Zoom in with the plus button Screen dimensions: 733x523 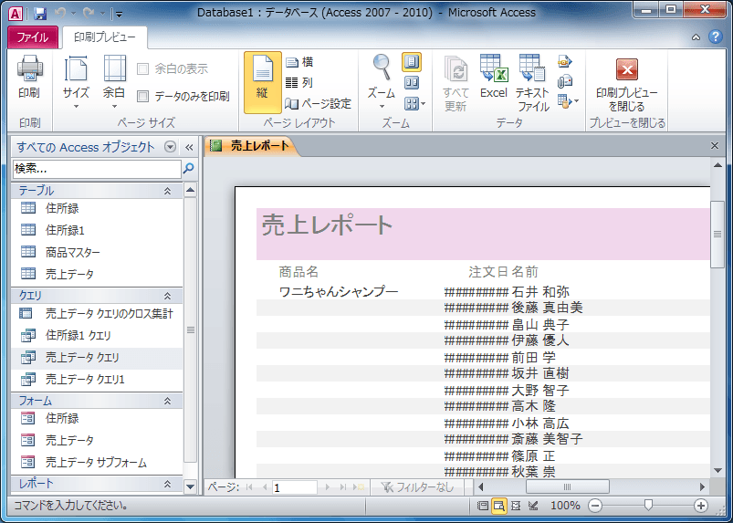coord(700,506)
